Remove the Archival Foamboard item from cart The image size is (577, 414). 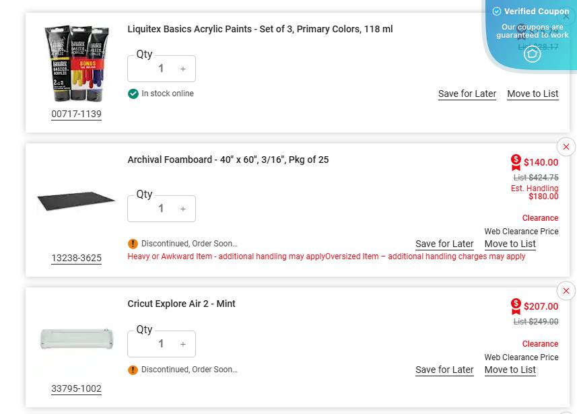coord(566,147)
